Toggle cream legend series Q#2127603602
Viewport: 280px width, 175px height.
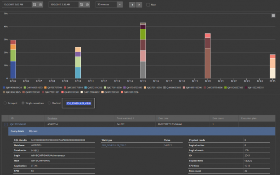pos(90,92)
